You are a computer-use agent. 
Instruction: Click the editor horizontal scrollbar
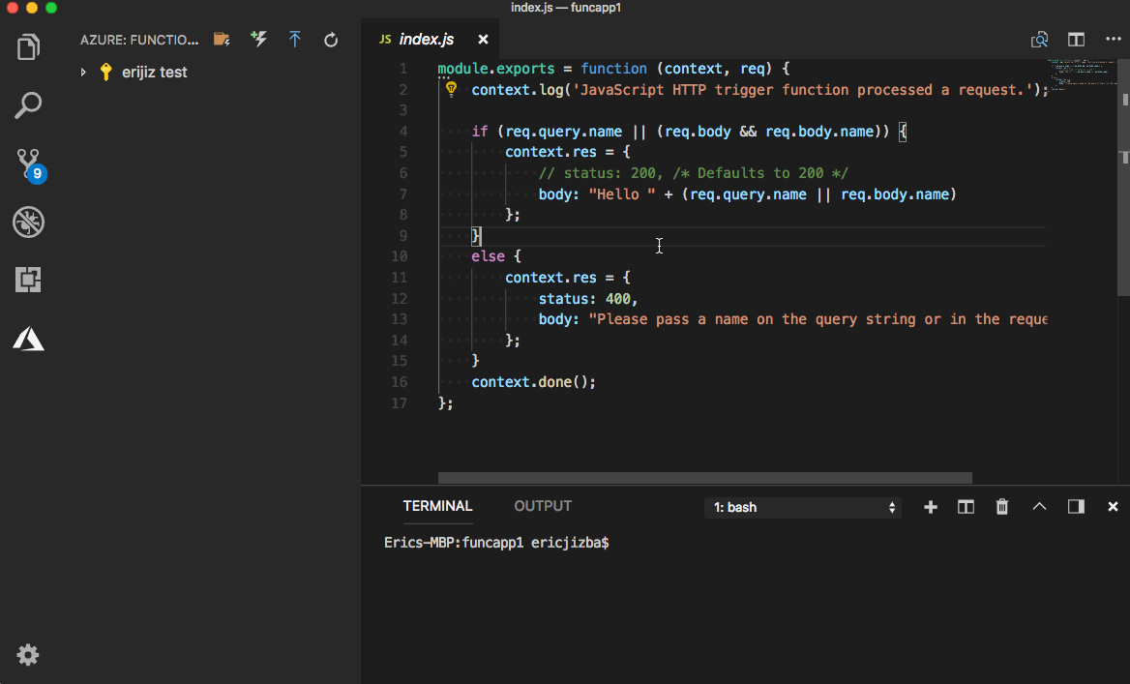point(704,477)
